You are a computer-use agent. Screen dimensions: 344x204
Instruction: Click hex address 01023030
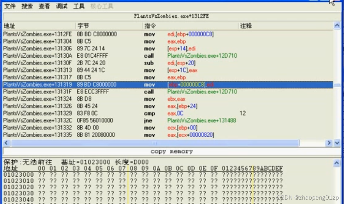point(19,193)
